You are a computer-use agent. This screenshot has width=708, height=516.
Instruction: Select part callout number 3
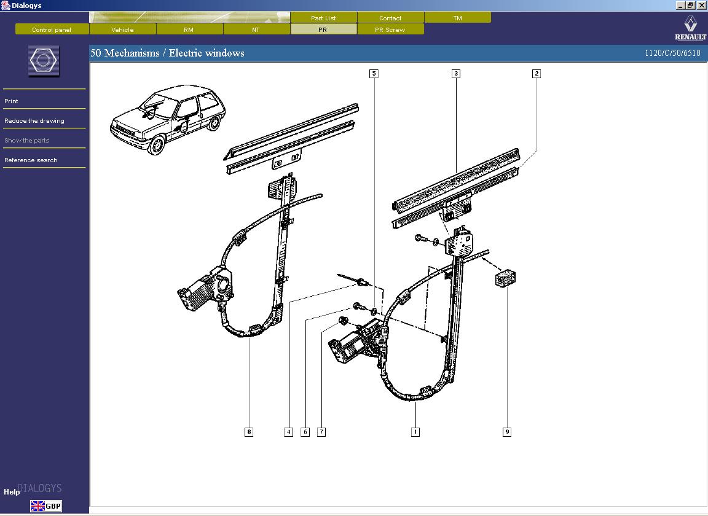(x=456, y=74)
